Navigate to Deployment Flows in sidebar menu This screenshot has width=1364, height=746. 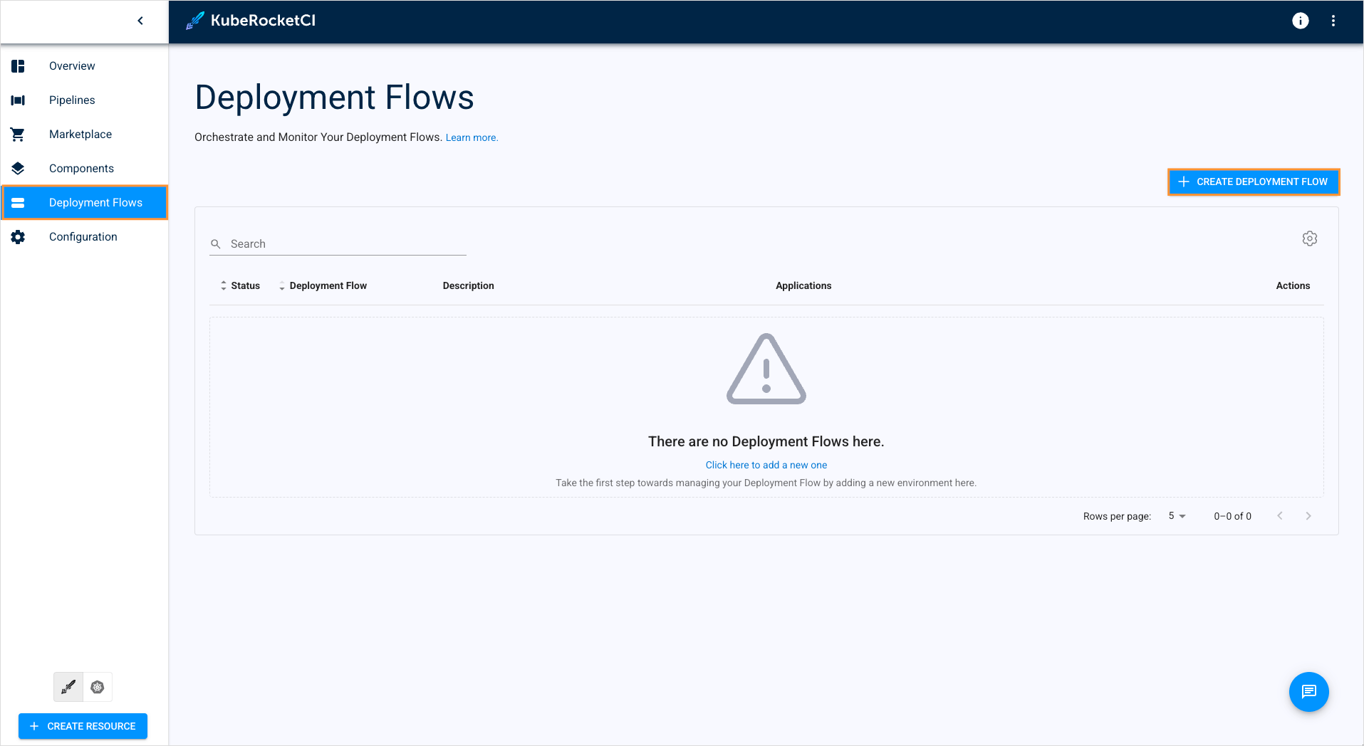(95, 202)
